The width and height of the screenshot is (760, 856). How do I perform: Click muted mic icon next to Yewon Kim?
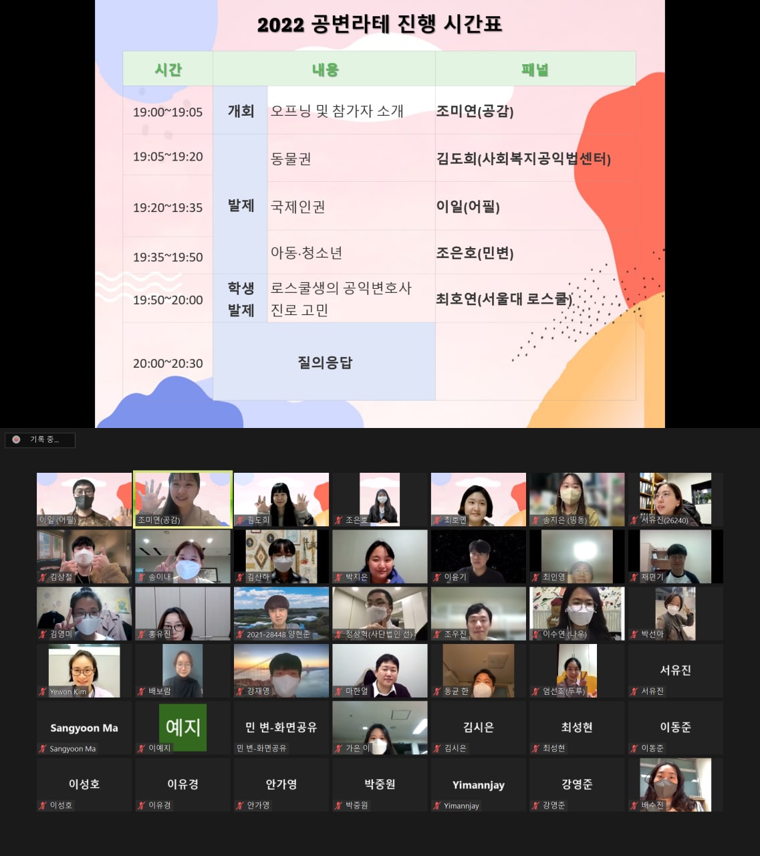coord(43,691)
